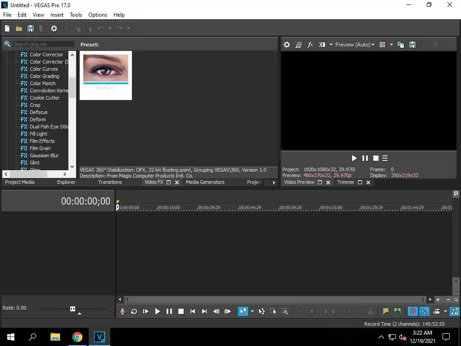Open split screen view dropdown arrow
The height and width of the screenshot is (346, 461).
coord(331,45)
